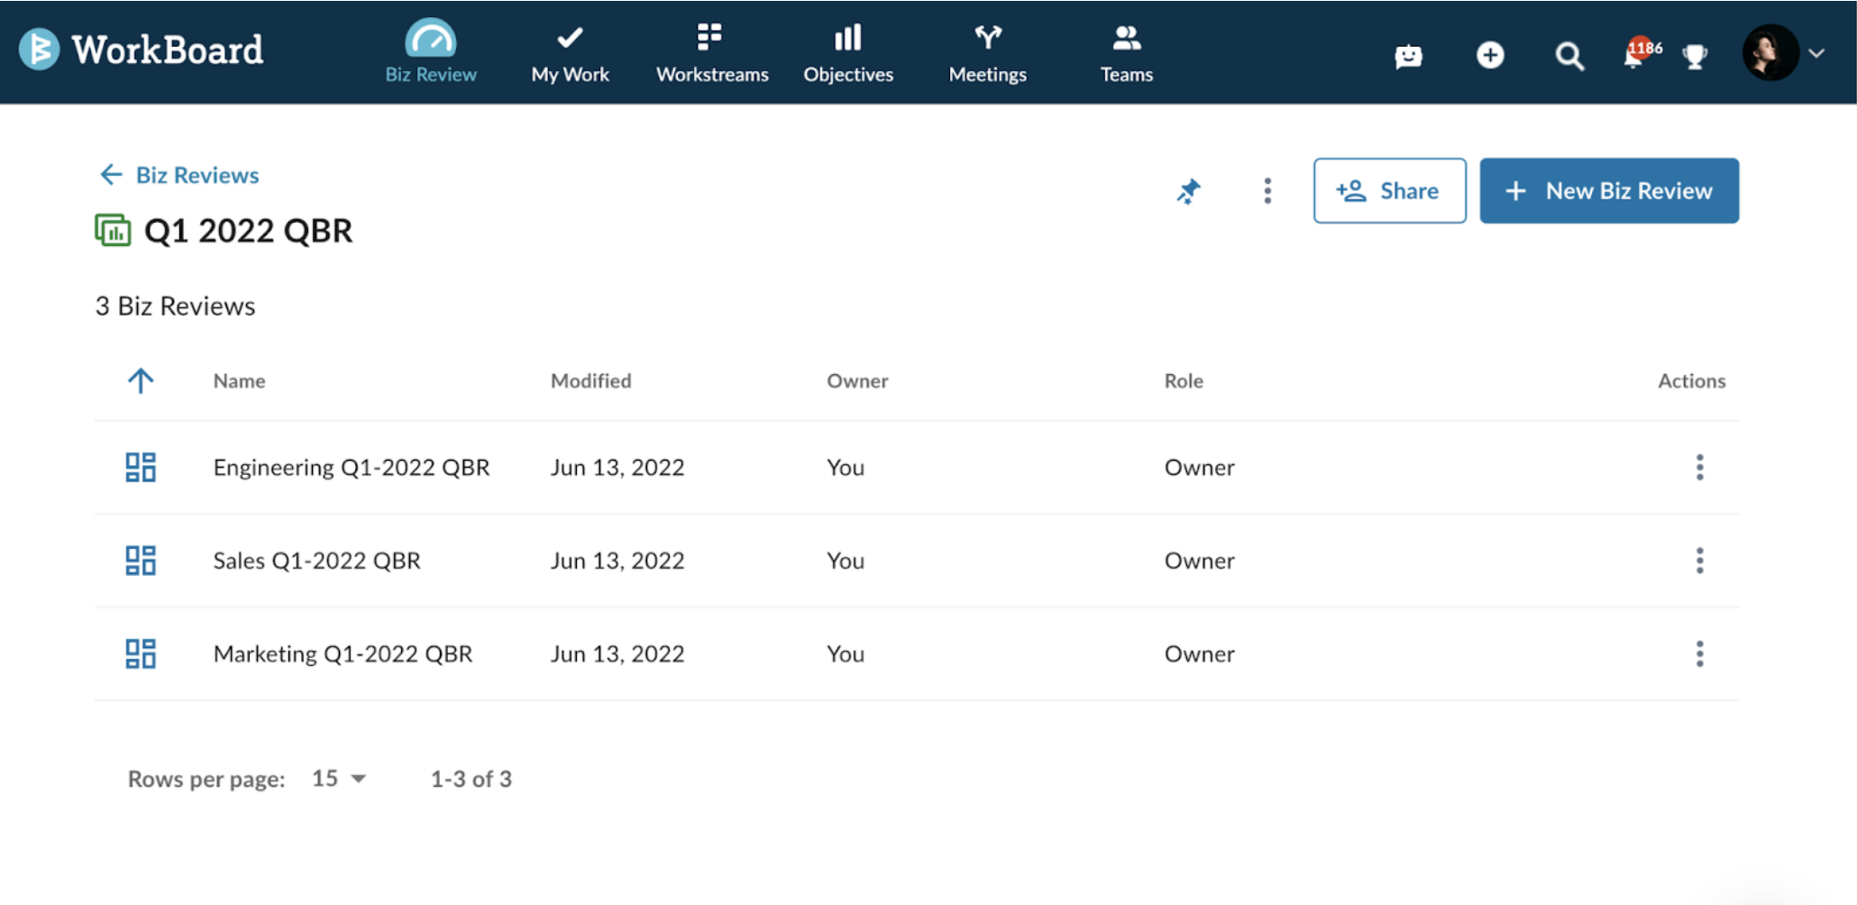Sort by Modified column header
Image resolution: width=1857 pixels, height=905 pixels.
[590, 380]
